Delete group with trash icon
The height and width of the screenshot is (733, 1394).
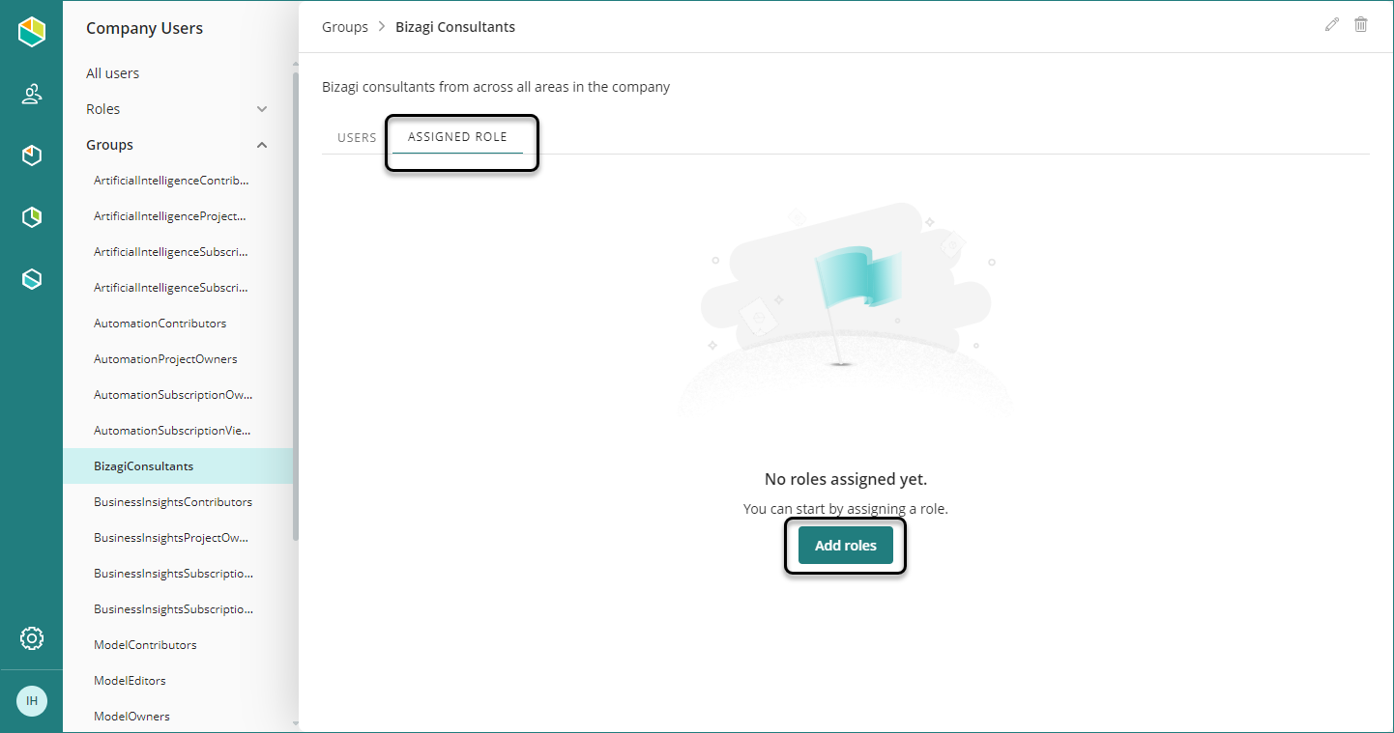pyautogui.click(x=1361, y=25)
